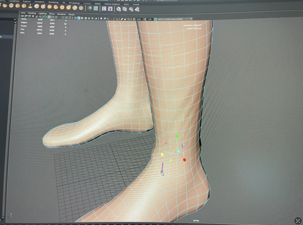Open the Sculpting shelf tab

14,1
